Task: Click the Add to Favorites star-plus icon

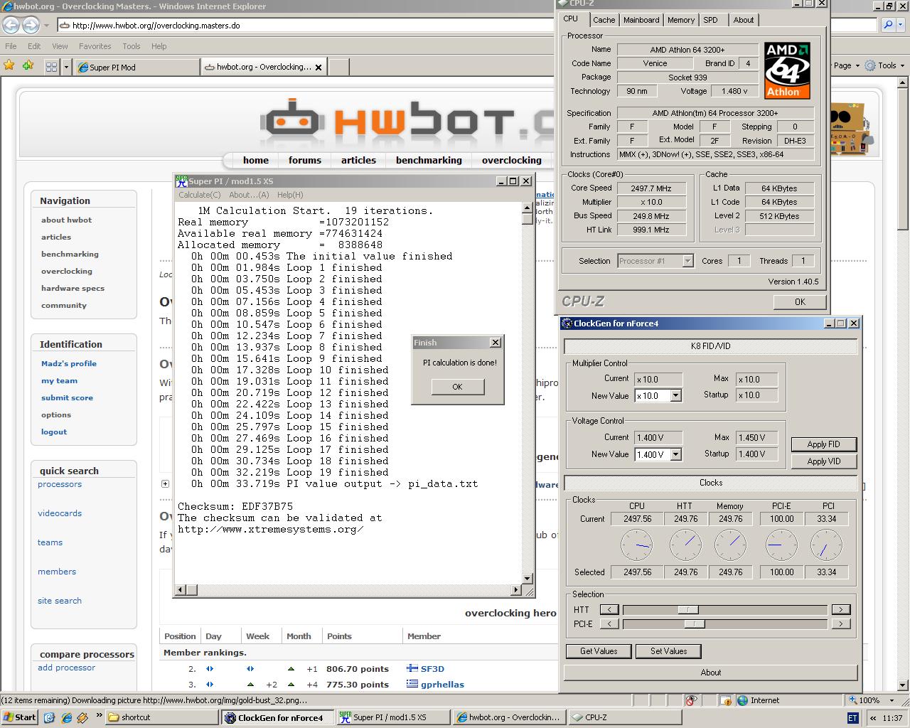Action: click(x=28, y=66)
